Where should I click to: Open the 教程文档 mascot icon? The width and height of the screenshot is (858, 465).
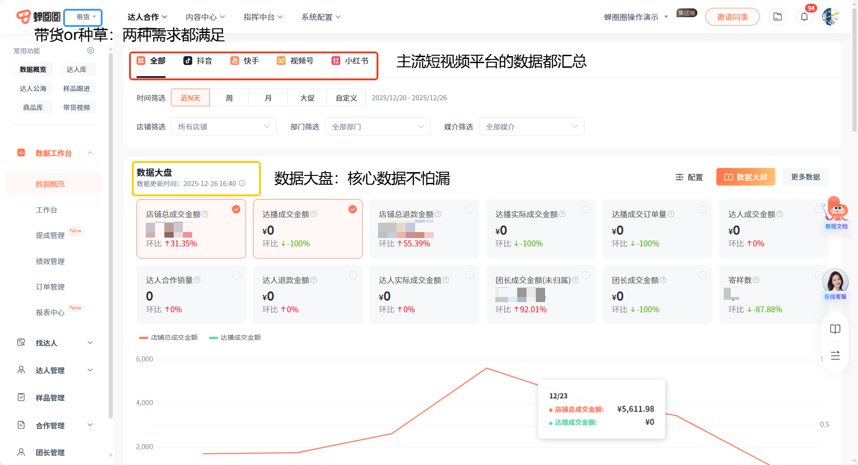(836, 213)
